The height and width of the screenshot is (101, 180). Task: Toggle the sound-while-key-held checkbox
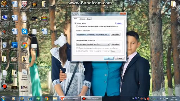77,51
